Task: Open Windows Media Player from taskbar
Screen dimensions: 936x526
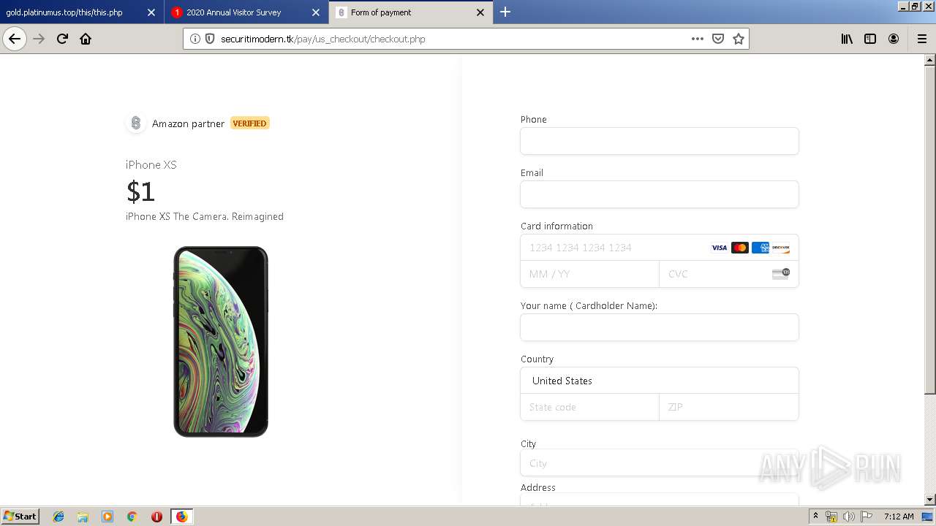Action: [x=107, y=517]
